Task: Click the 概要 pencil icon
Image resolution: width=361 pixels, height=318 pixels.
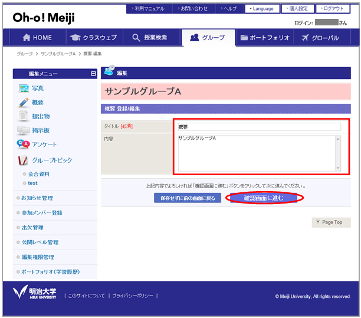Action: pyautogui.click(x=24, y=103)
